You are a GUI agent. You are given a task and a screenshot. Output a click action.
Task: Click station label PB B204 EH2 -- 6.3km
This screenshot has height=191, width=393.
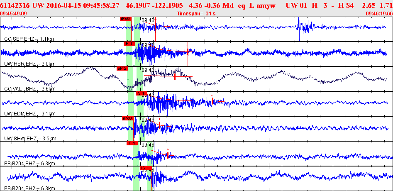tap(29, 189)
